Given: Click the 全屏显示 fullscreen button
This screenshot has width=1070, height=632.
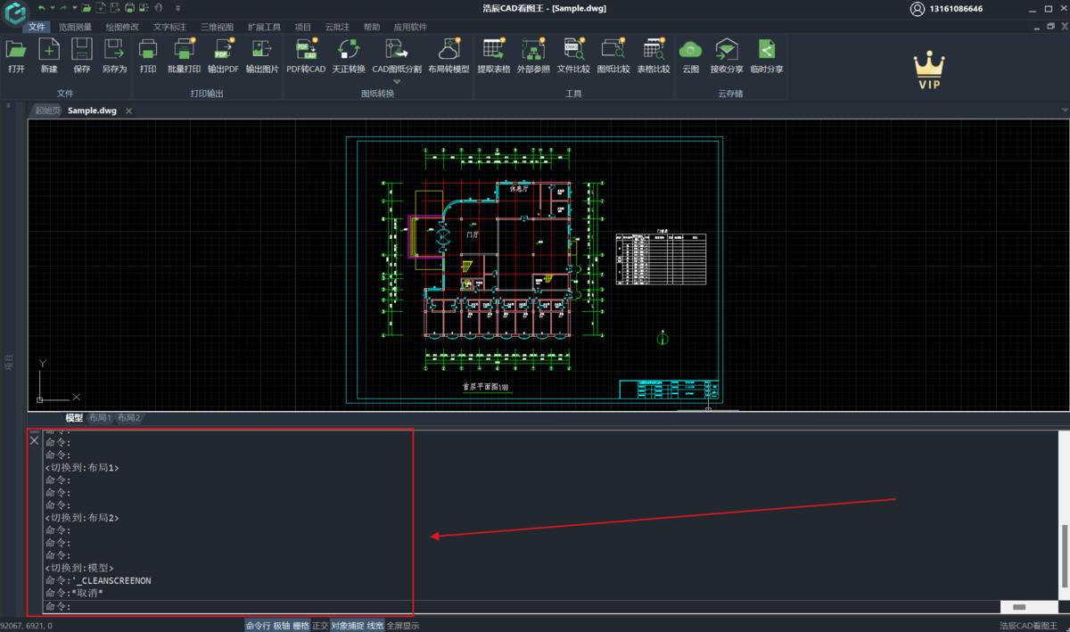Looking at the screenshot, I should [x=402, y=626].
